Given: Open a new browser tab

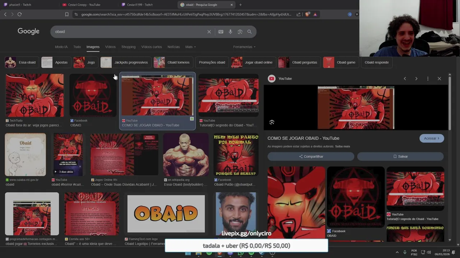Looking at the screenshot, I should tap(240, 5).
